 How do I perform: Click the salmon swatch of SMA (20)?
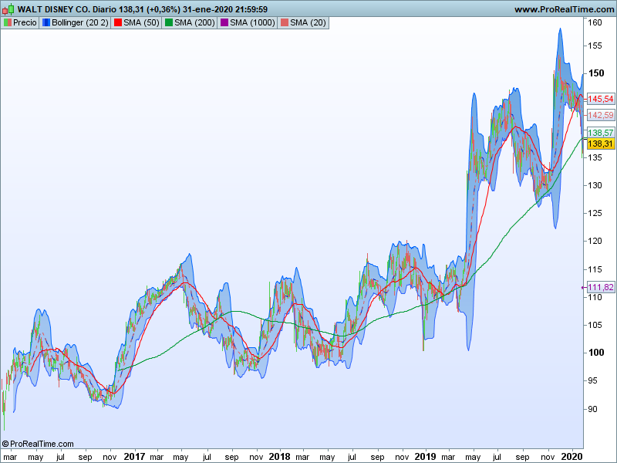(284, 23)
